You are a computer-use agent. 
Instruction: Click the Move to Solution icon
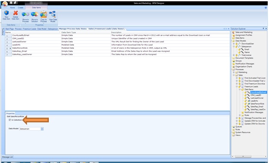click(x=35, y=15)
